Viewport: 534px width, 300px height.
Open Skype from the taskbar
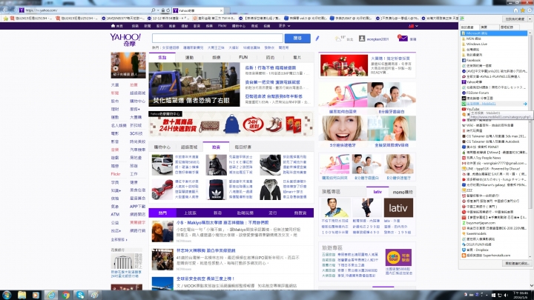pyautogui.click(x=80, y=295)
